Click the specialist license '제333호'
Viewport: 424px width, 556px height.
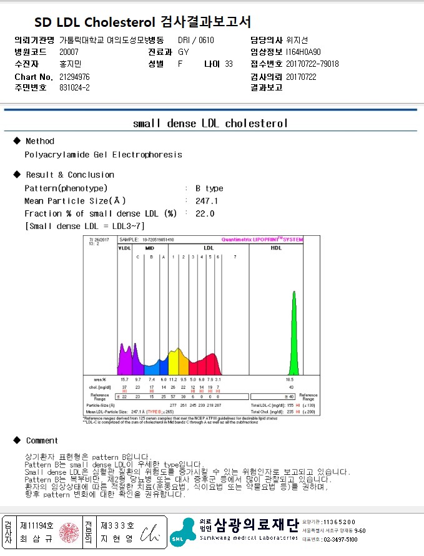(117, 525)
